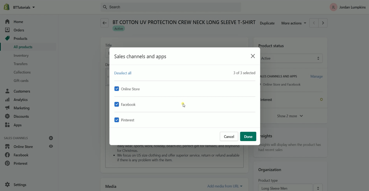Screen dimensions: 369x191
Task: Uncheck the Pinterest checkbox
Action: pos(117,120)
